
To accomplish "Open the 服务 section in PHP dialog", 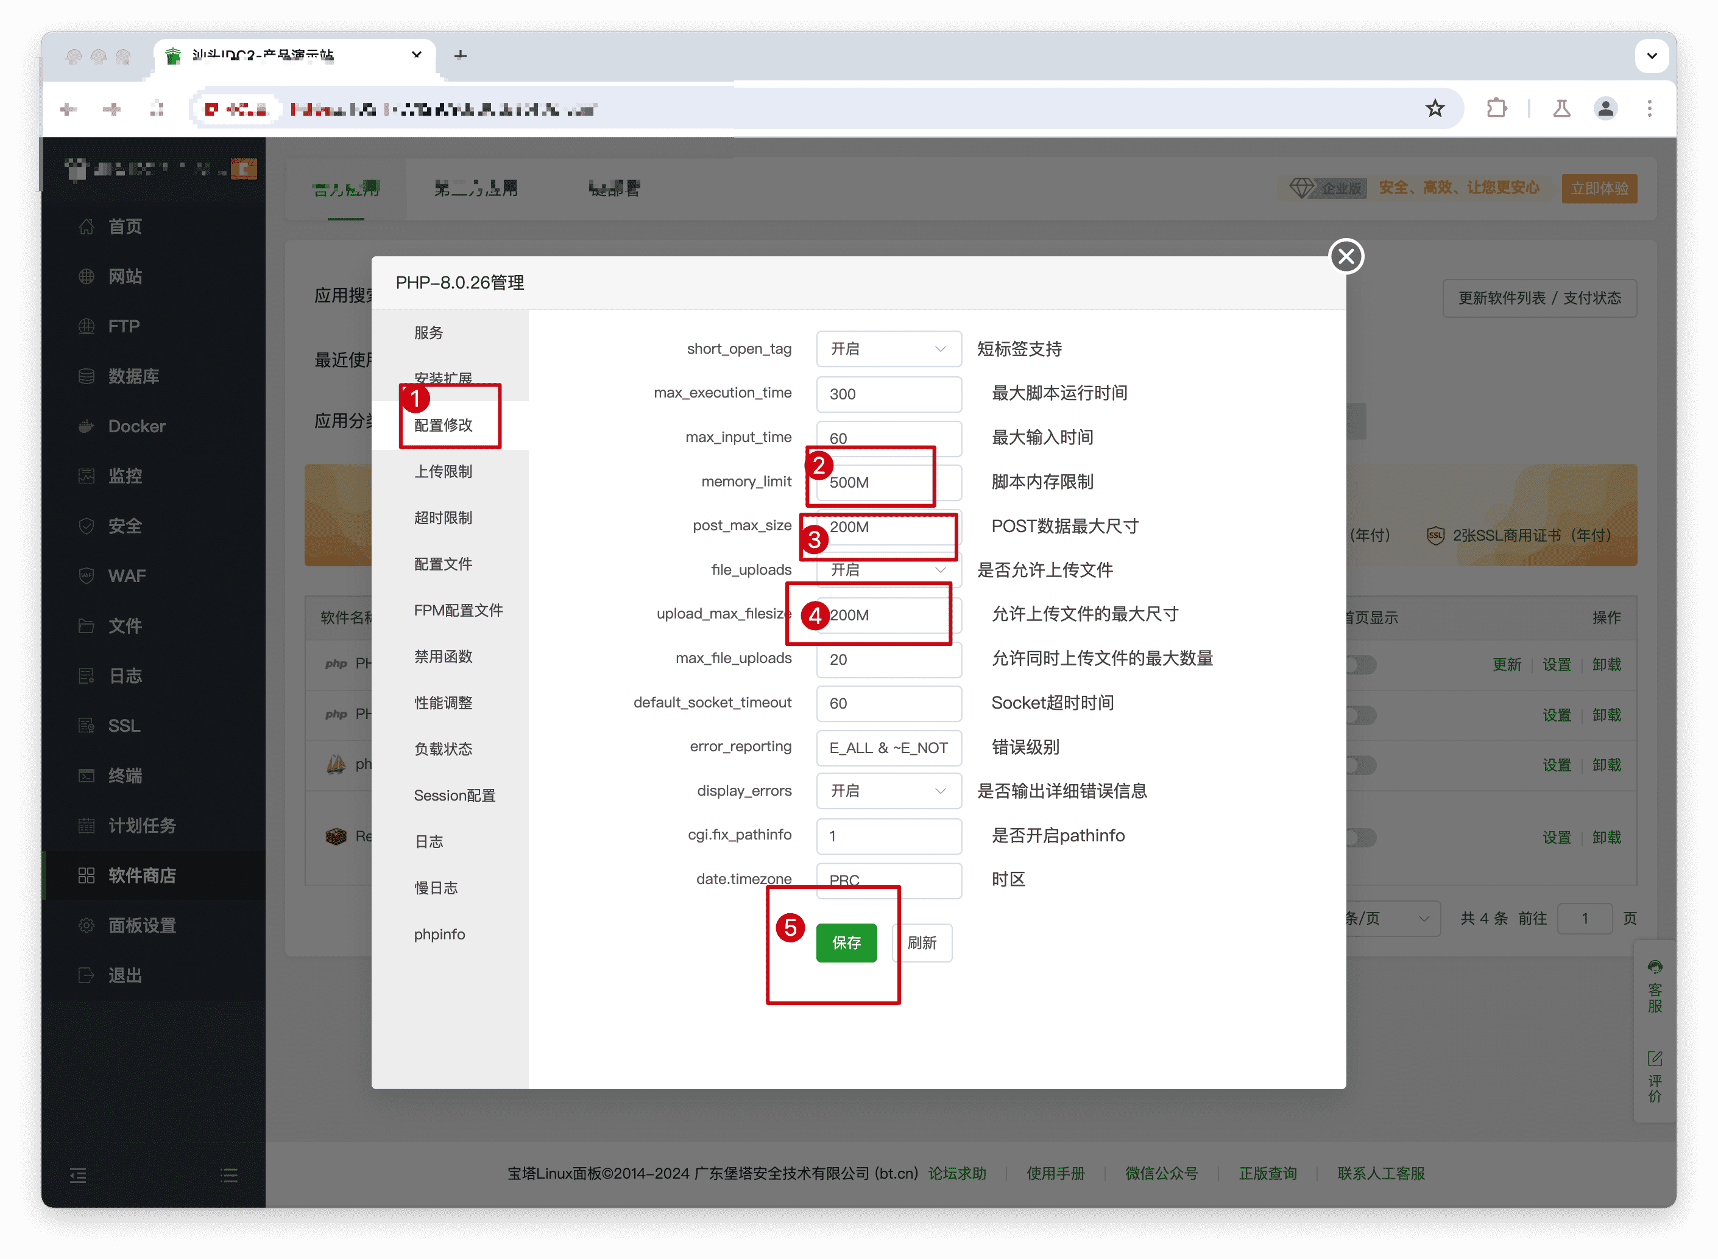I will (428, 333).
